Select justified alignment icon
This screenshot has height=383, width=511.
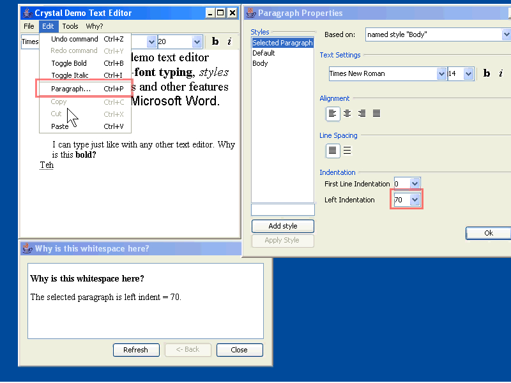(x=377, y=114)
